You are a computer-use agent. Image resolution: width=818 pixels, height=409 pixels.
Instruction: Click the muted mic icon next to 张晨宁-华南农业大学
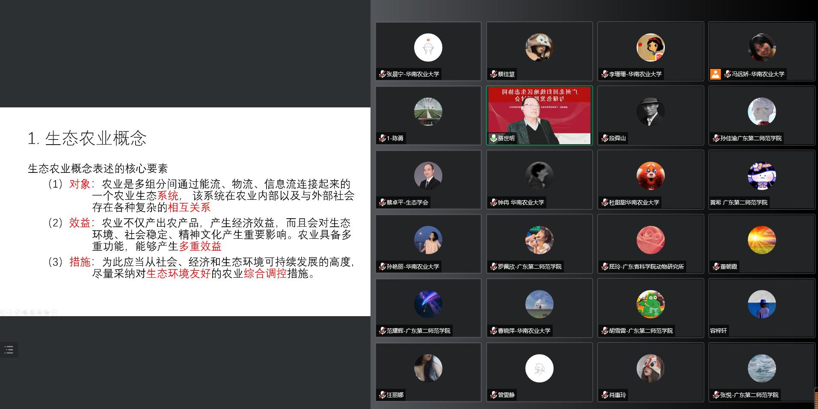pos(382,74)
